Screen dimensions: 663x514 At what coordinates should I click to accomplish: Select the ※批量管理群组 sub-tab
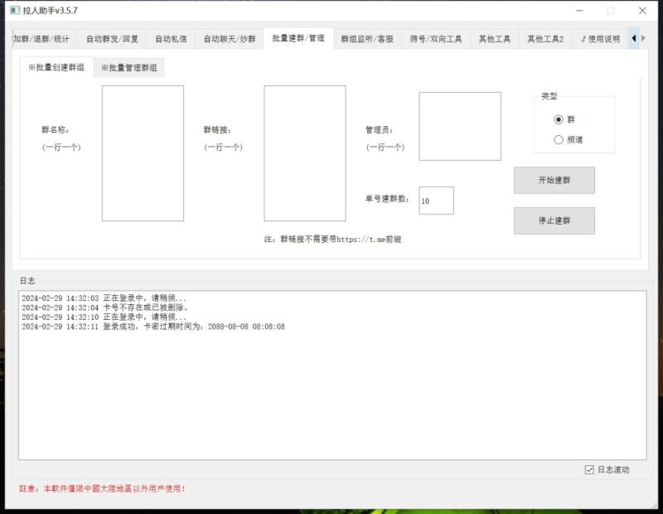129,67
